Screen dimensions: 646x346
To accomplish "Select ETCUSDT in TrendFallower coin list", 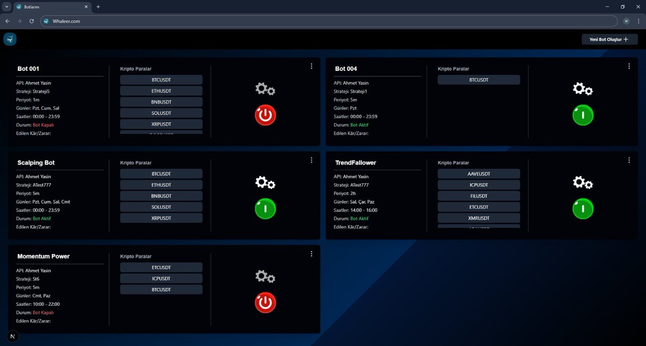I will (479, 207).
